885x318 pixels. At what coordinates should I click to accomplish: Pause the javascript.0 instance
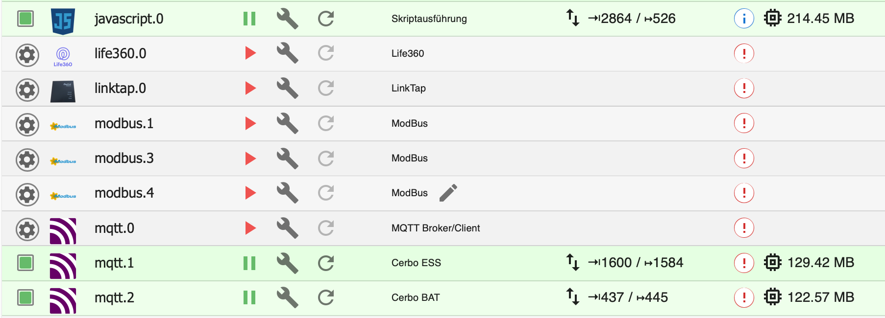[249, 19]
